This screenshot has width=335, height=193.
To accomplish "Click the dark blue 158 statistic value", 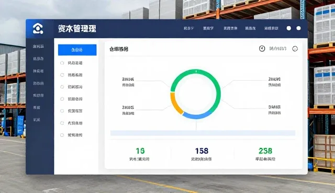I will pyautogui.click(x=202, y=151).
